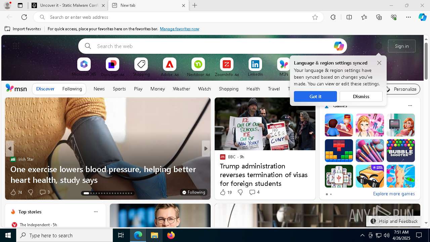Viewport: 430px width, 242px height.
Task: Go to next carousel story
Action: (x=206, y=148)
